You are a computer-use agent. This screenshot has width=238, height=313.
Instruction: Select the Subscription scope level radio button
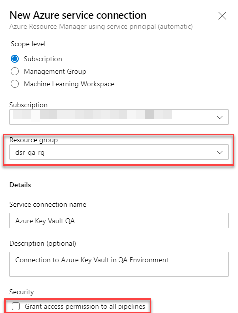pyautogui.click(x=15, y=59)
